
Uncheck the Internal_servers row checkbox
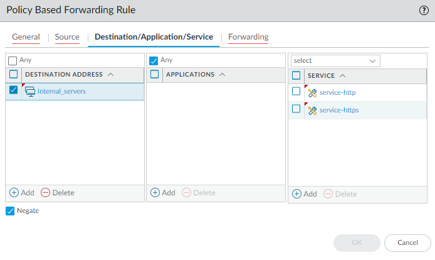(13, 90)
